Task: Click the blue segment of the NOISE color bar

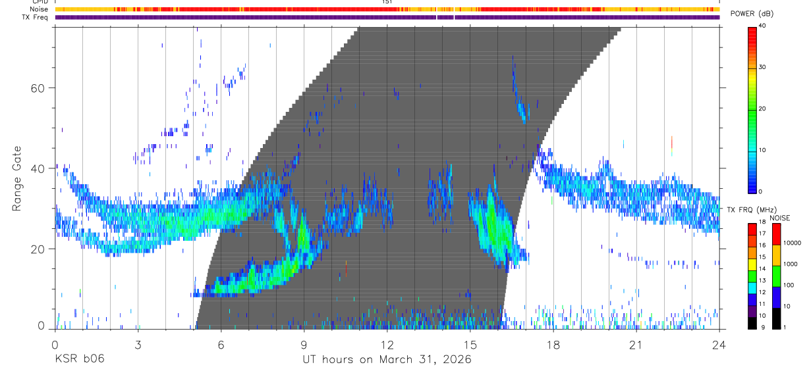Action: point(776,297)
